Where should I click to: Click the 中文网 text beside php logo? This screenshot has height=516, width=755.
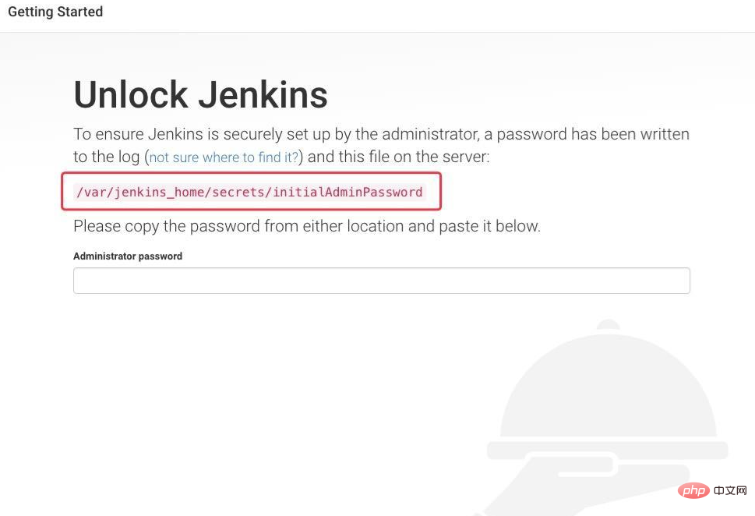click(730, 490)
